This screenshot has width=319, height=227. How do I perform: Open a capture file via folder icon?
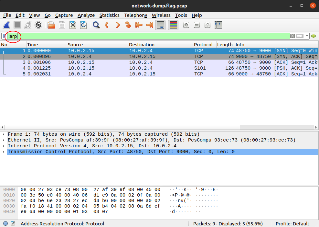[51, 25]
